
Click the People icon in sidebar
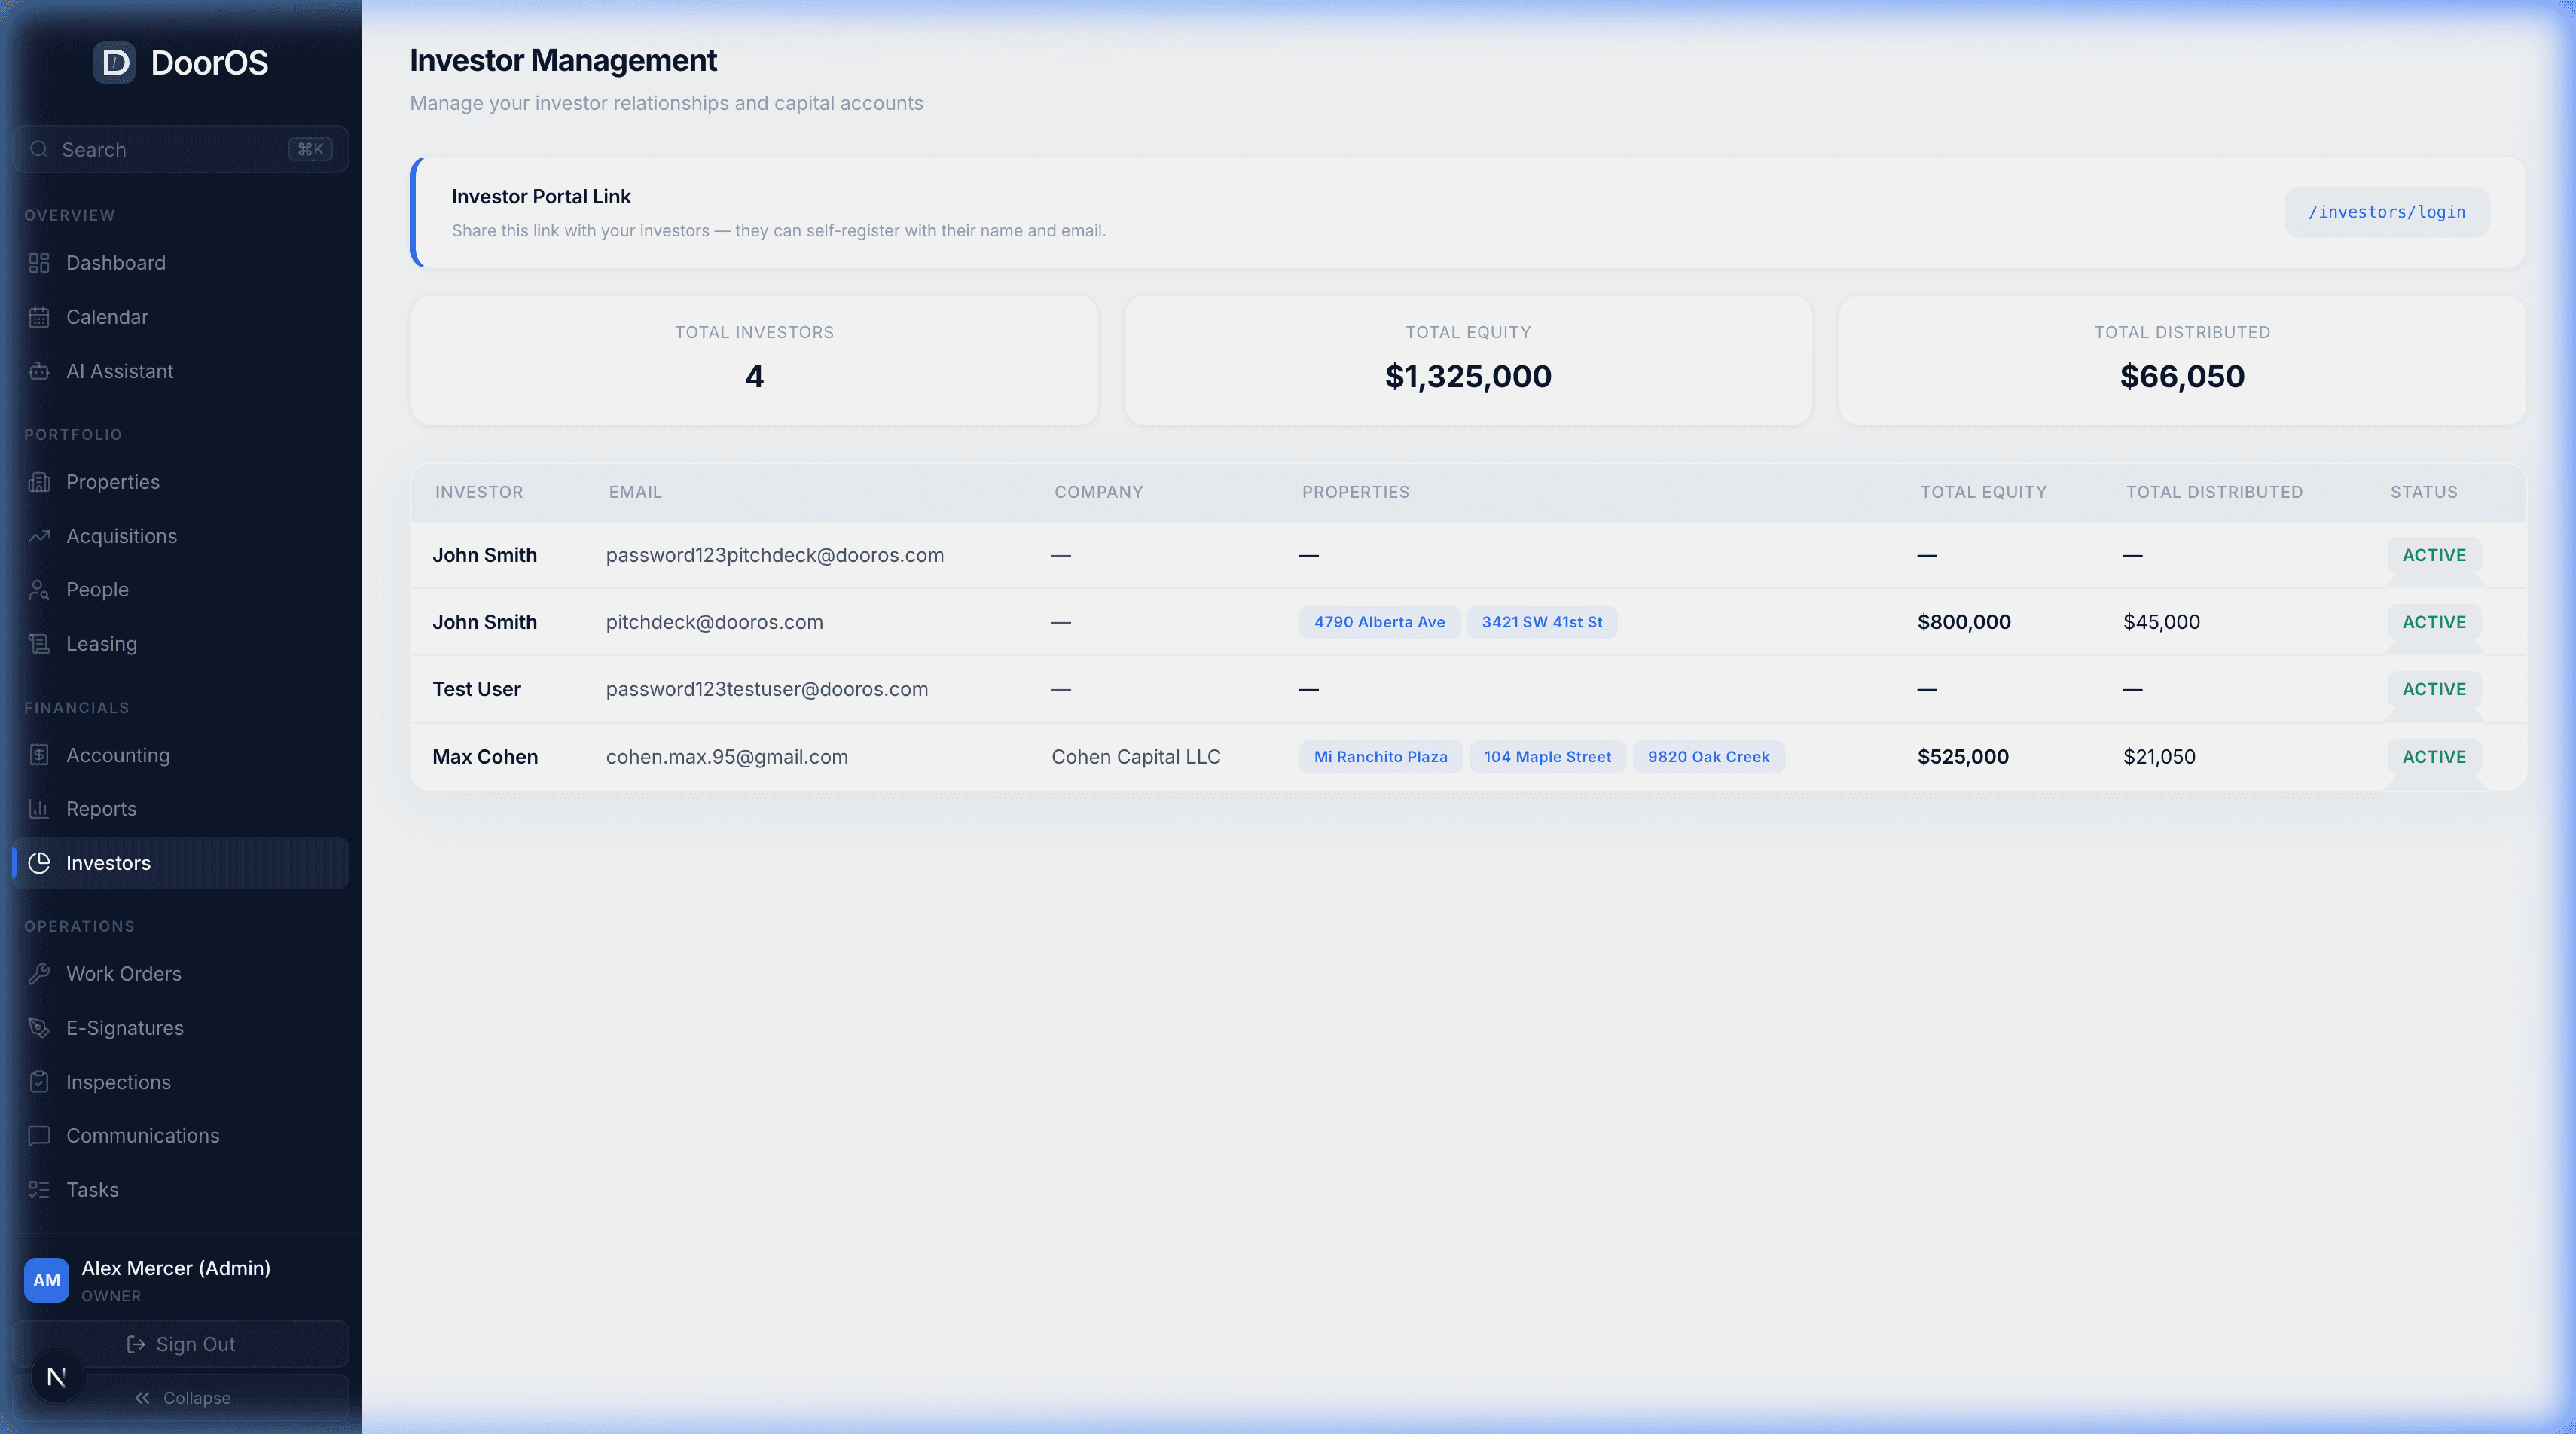click(39, 590)
